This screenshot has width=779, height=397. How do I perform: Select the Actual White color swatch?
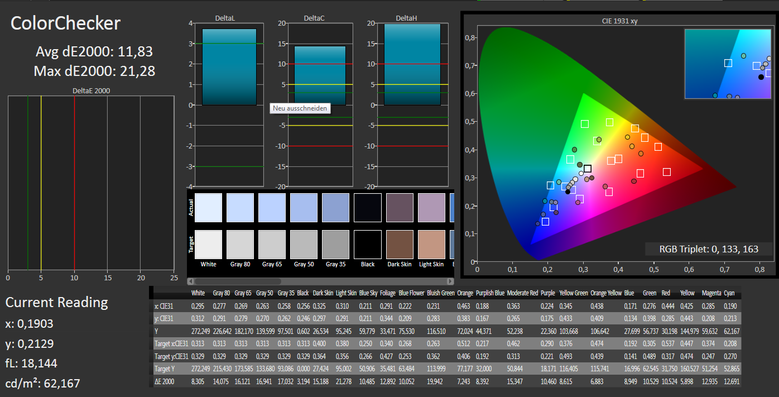point(208,207)
